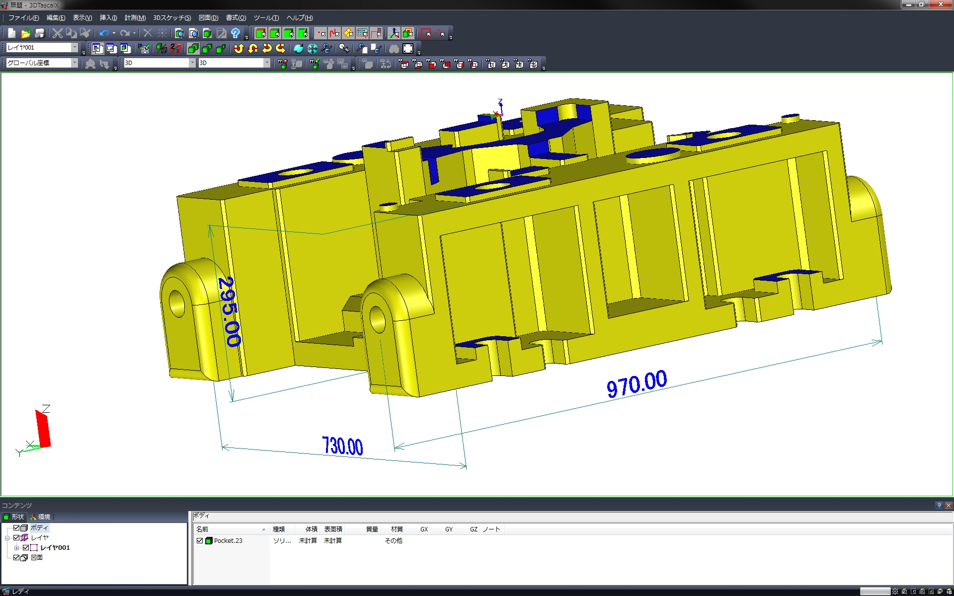Image resolution: width=954 pixels, height=596 pixels.
Task: Click the binoculars search icon
Action: point(394,48)
